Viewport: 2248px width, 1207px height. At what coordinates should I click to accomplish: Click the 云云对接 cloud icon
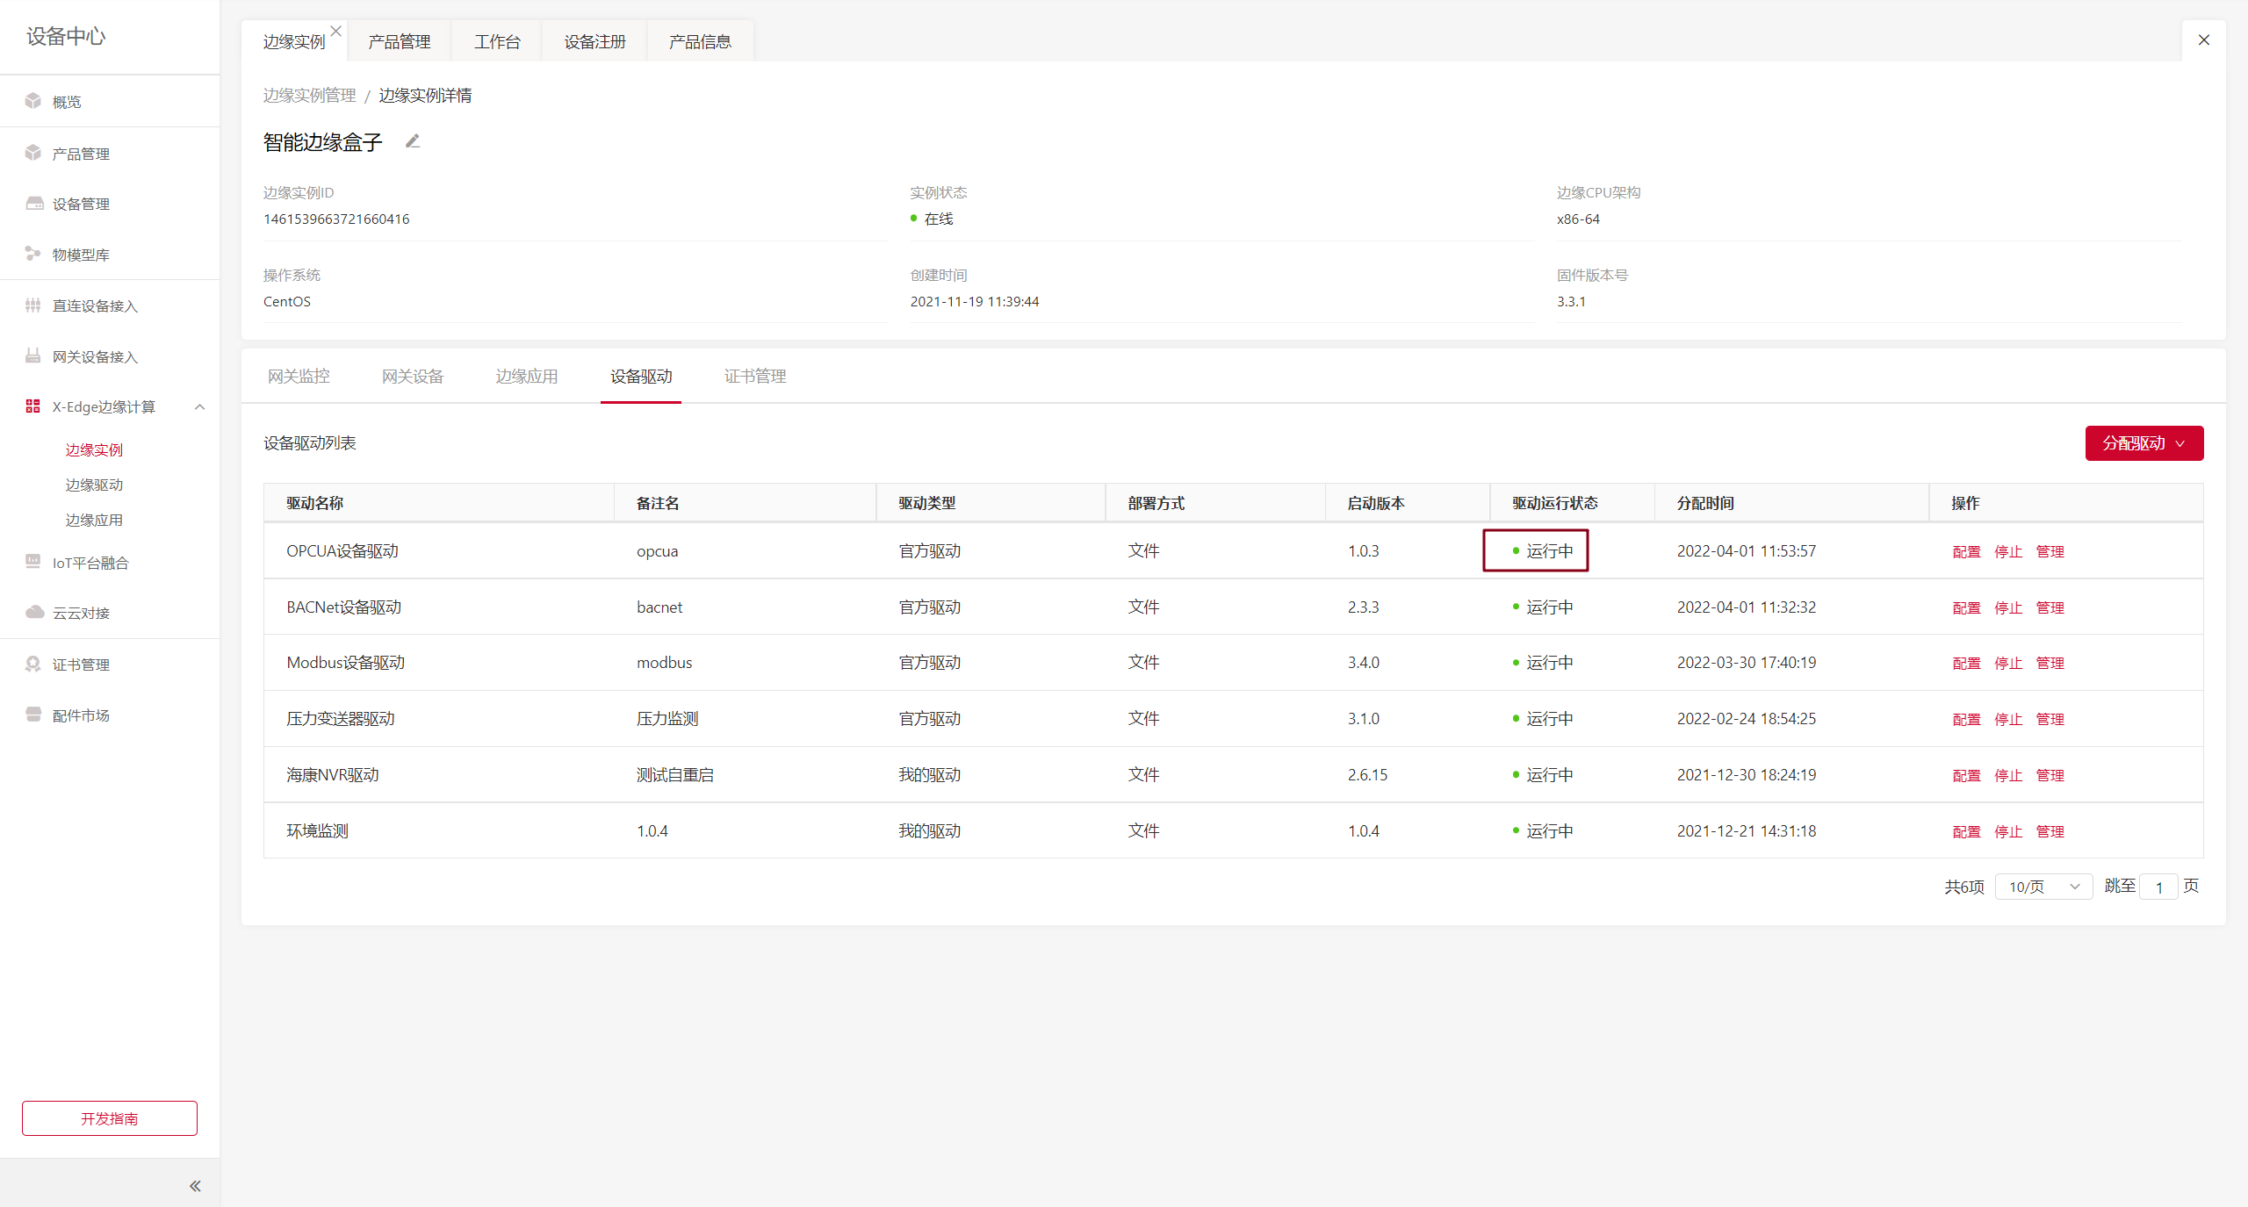[33, 613]
